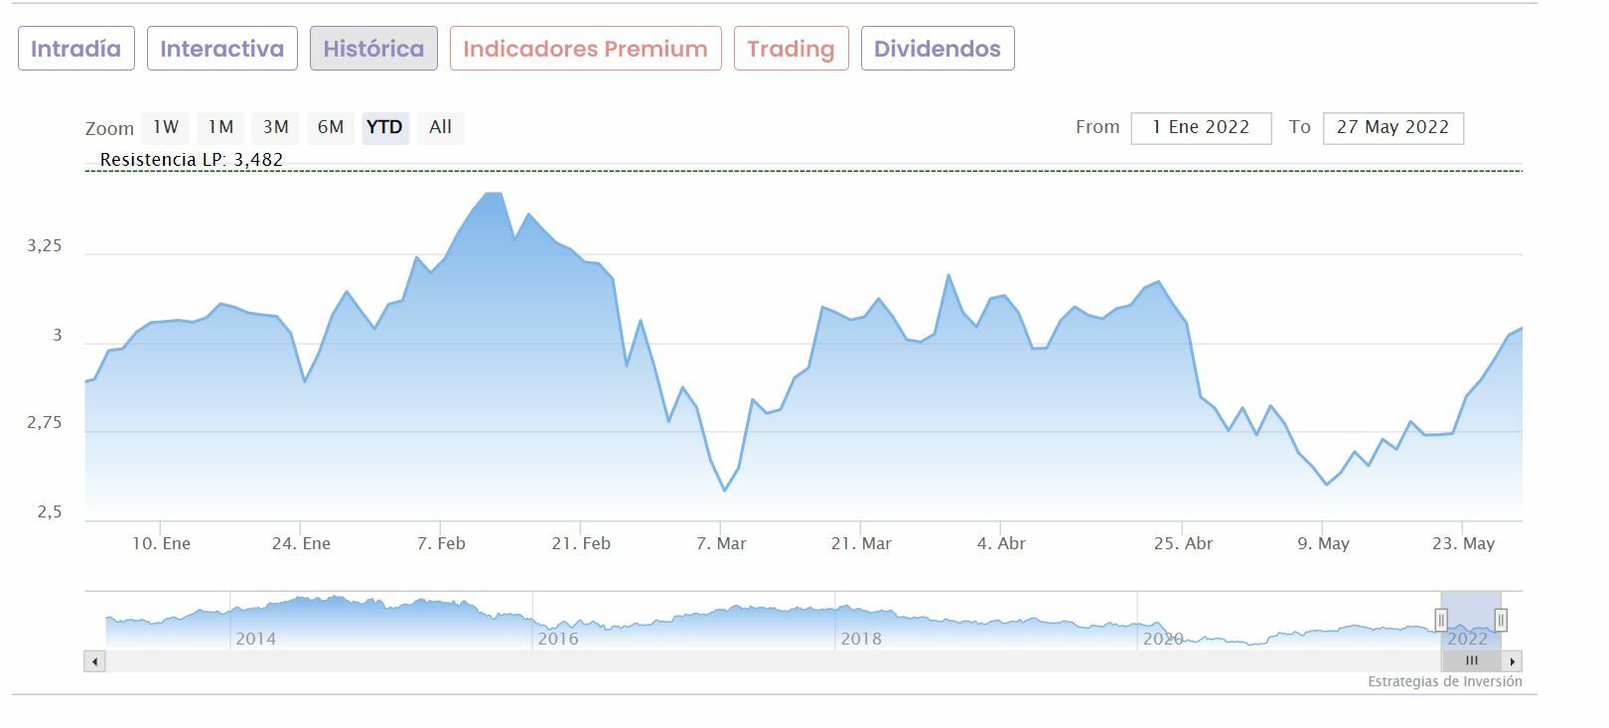
Task: Set zoom range to 1W
Action: (x=166, y=127)
